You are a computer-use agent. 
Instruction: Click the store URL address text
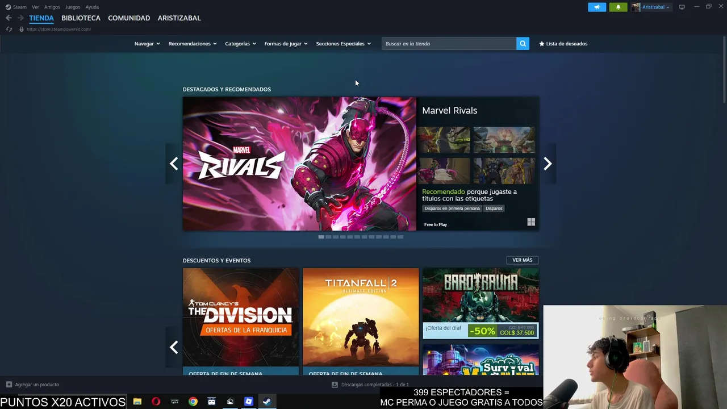pos(59,29)
